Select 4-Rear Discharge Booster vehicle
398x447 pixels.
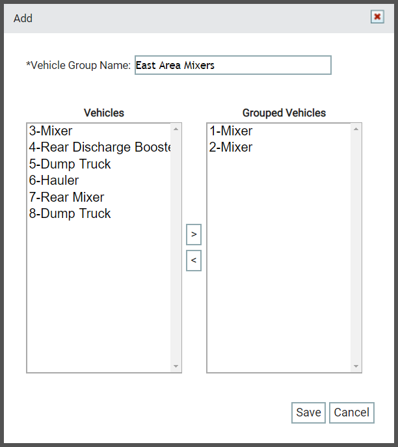(x=99, y=148)
